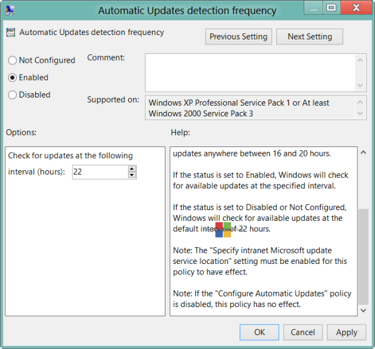The width and height of the screenshot is (375, 349).
Task: Click inside the Comment text box
Action: pos(250,72)
